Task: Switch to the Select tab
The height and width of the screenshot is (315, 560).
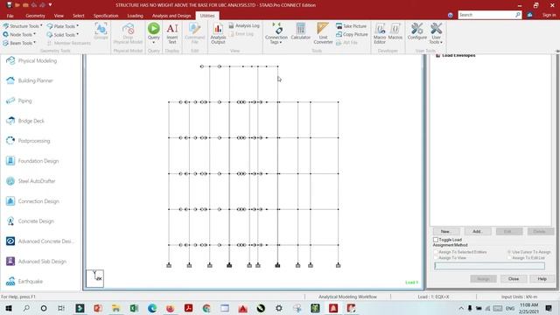Action: 79,16
